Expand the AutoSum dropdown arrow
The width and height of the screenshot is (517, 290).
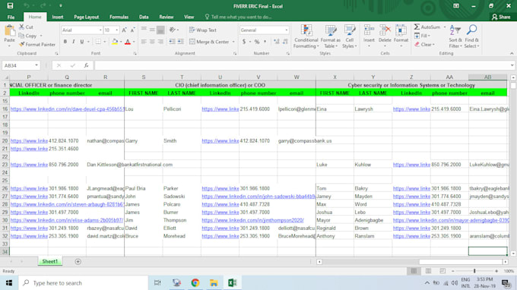pyautogui.click(x=445, y=27)
